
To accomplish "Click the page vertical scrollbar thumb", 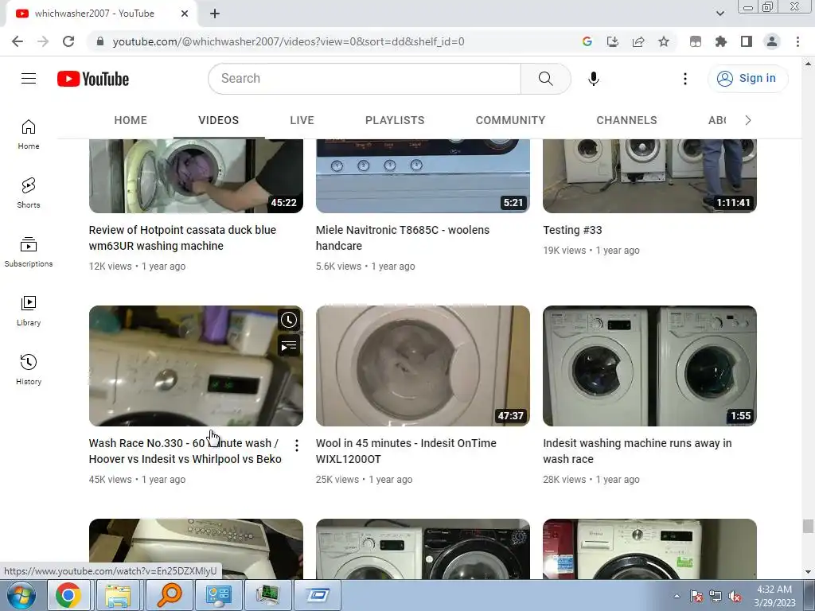I will click(808, 526).
